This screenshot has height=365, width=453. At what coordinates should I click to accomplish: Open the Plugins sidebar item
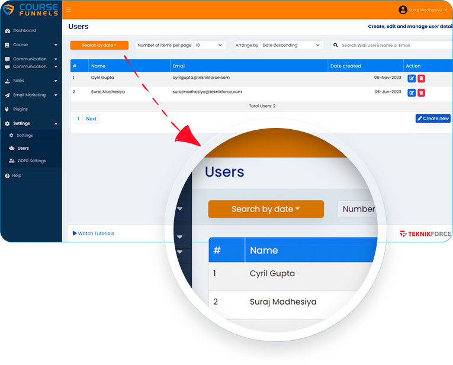click(20, 109)
